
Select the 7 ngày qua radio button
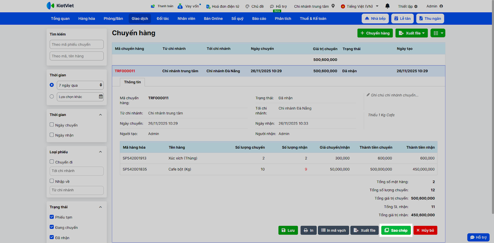52,85
